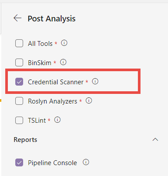Open the BinSkim info tooltip icon
This screenshot has width=168, height=176.
click(x=63, y=62)
